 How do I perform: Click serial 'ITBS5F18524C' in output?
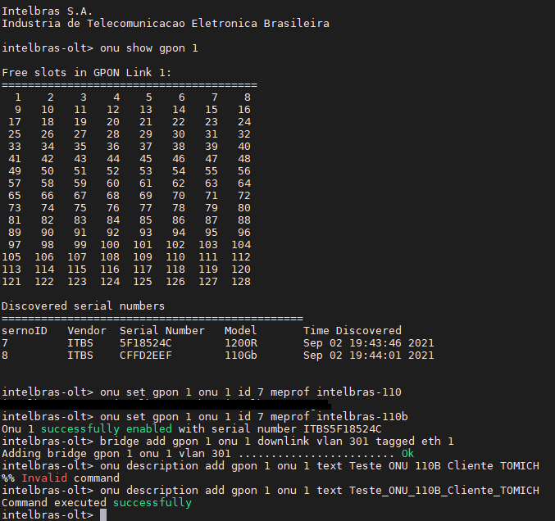(x=343, y=429)
